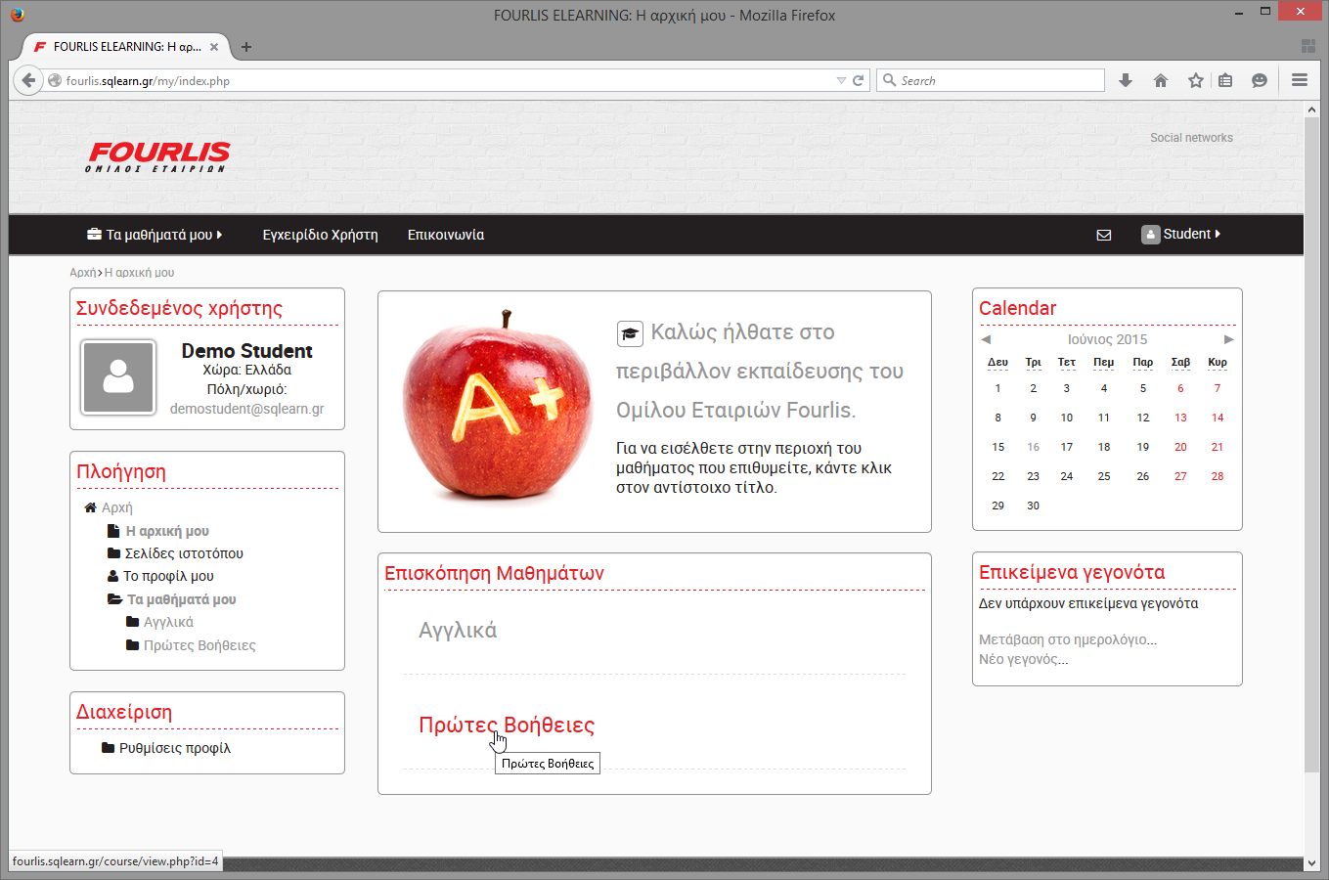The height and width of the screenshot is (880, 1329).
Task: Click the Social networks link
Action: (x=1191, y=138)
